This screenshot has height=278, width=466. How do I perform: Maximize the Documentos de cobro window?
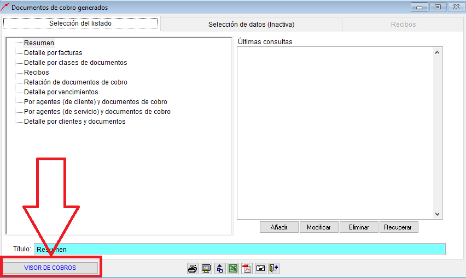(x=438, y=7)
